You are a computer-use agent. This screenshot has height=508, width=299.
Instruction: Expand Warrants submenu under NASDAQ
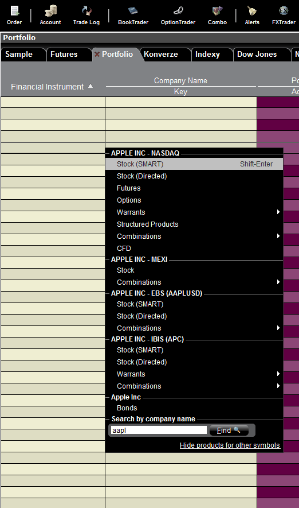[194, 212]
